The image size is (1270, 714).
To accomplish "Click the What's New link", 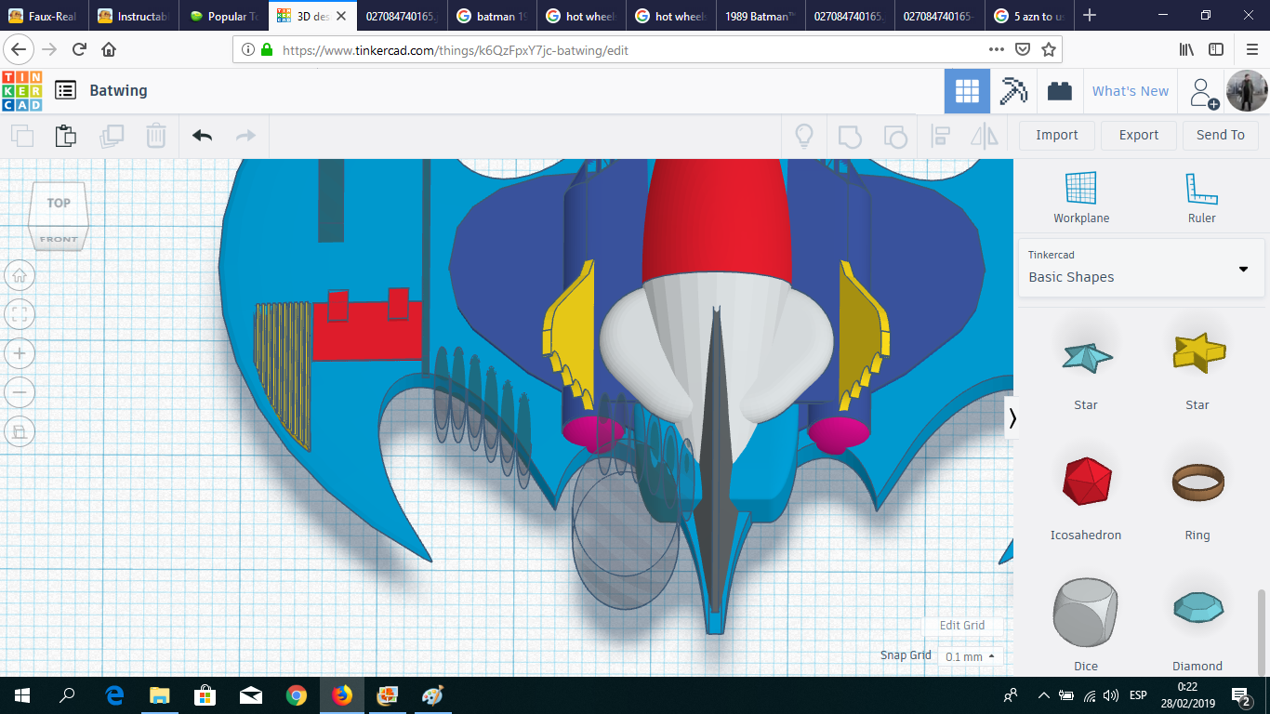I will point(1130,91).
